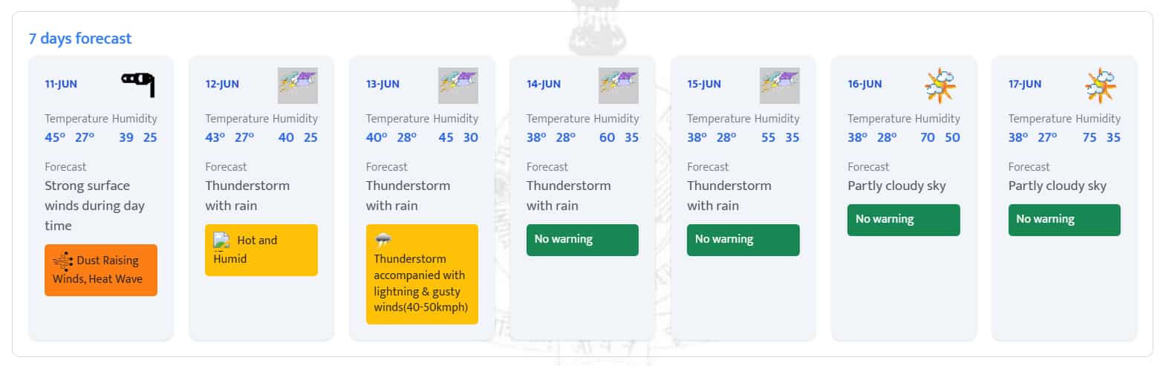Select the Dust Raising Winds, Heat Wave warning
The height and width of the screenshot is (366, 1163).
[x=101, y=270]
